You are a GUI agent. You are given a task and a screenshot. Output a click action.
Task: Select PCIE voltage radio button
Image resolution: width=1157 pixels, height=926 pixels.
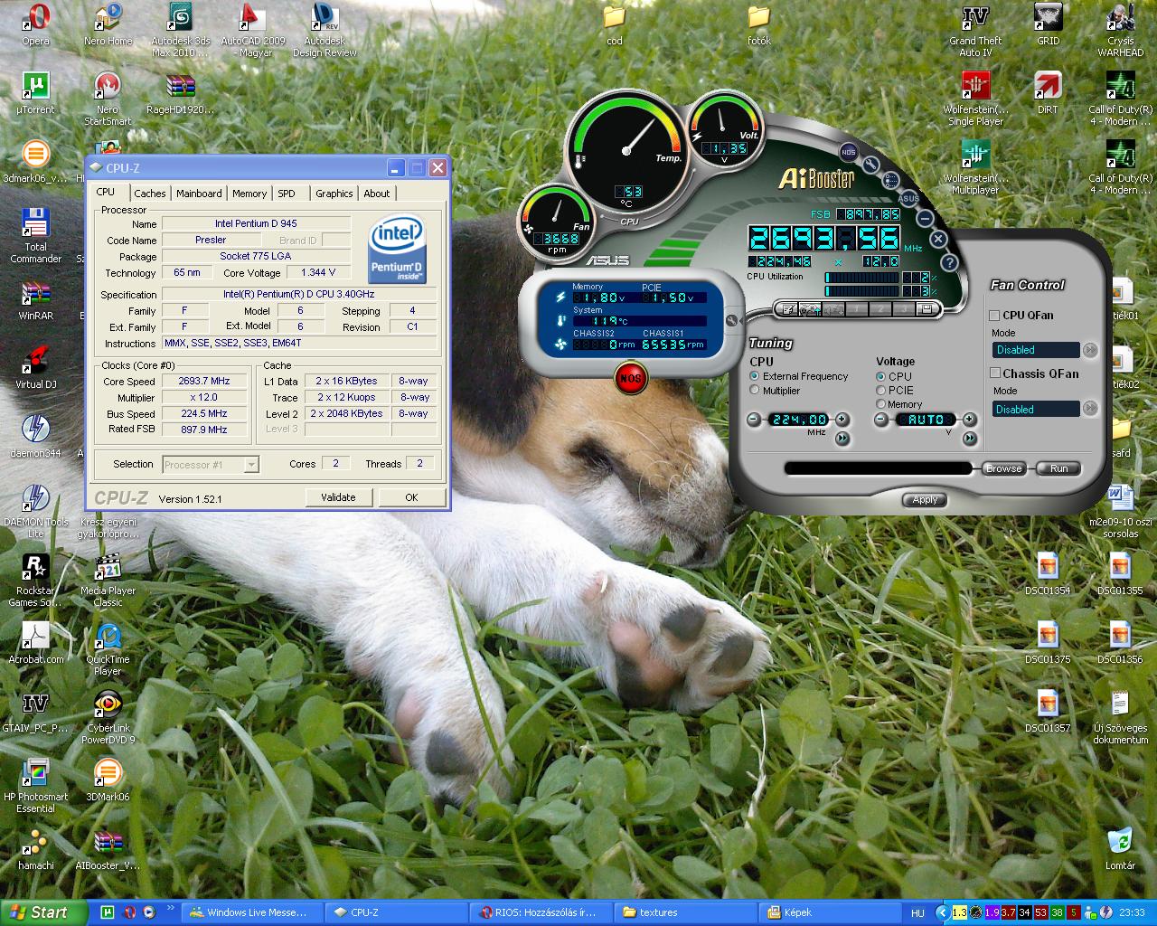(x=880, y=391)
